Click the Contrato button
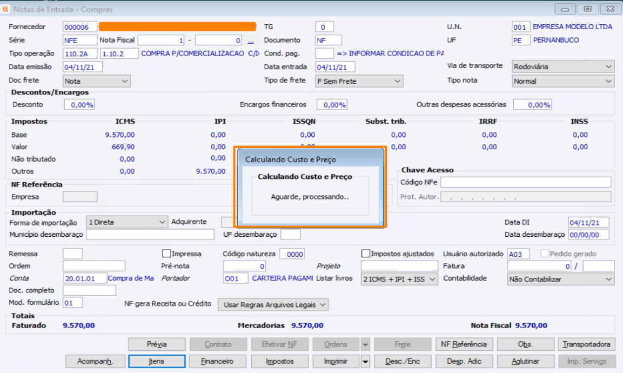The width and height of the screenshot is (623, 373). point(218,344)
